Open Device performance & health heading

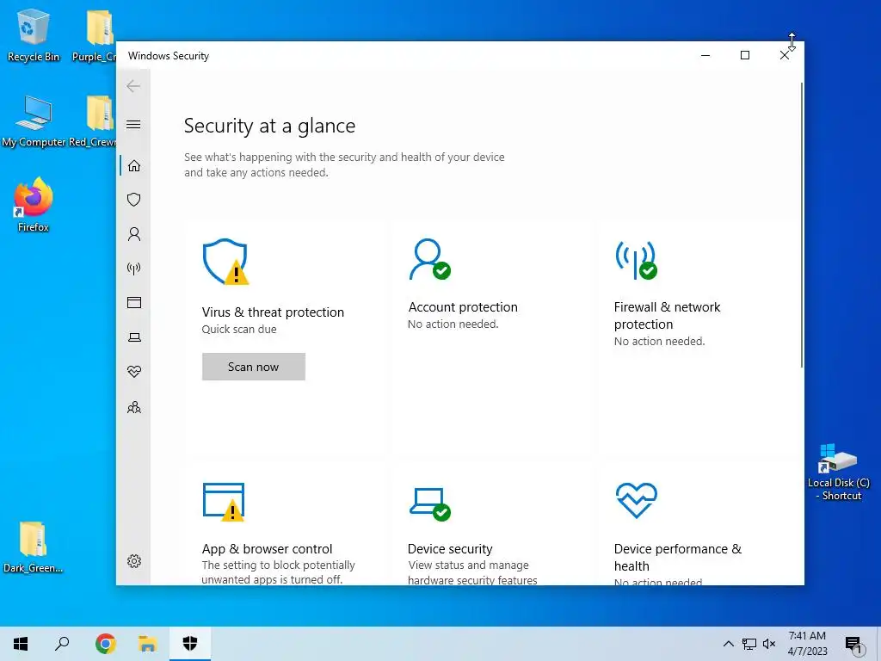coord(678,557)
